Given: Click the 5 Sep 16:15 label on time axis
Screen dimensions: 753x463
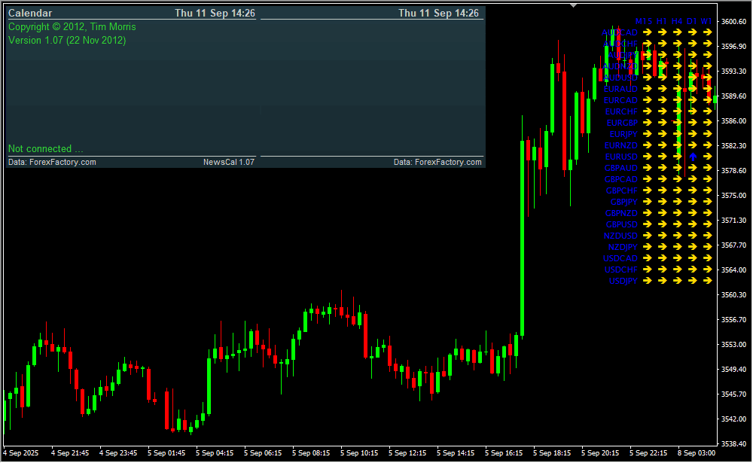Looking at the screenshot, I should (504, 453).
